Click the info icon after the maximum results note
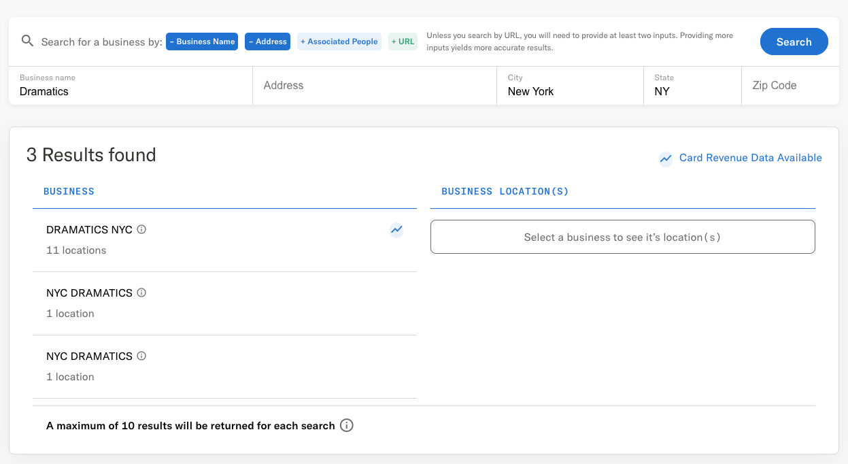Image resolution: width=848 pixels, height=464 pixels. click(x=347, y=425)
